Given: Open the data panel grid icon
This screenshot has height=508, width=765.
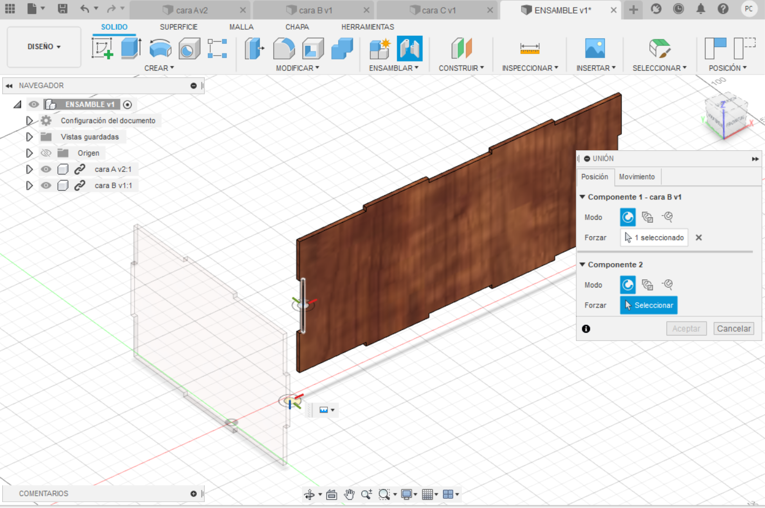Looking at the screenshot, I should point(10,9).
